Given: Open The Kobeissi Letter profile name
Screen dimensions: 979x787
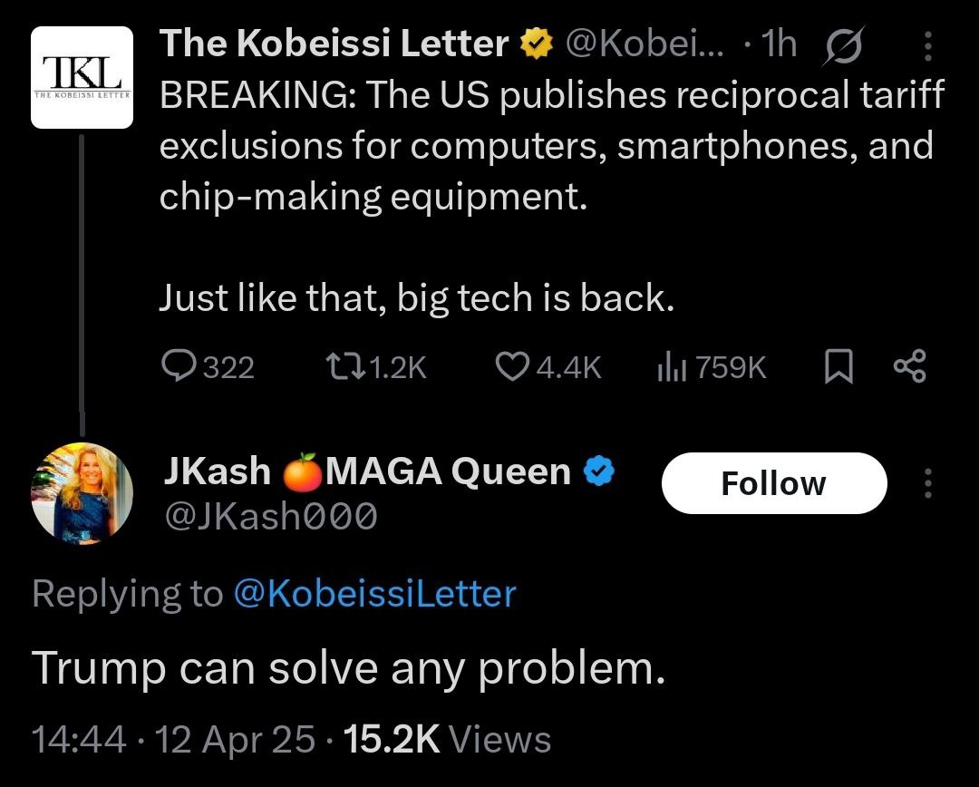Looking at the screenshot, I should pos(334,44).
